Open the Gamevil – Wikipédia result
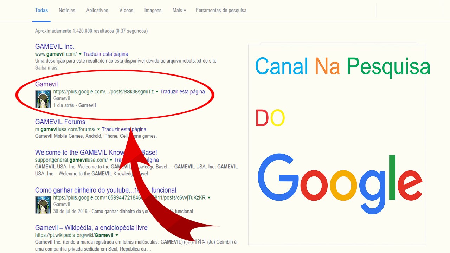The image size is (450, 253). 91,228
